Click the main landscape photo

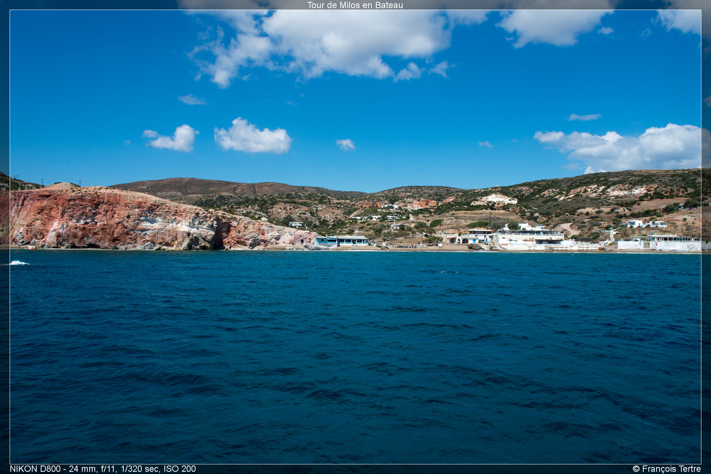[355, 237]
